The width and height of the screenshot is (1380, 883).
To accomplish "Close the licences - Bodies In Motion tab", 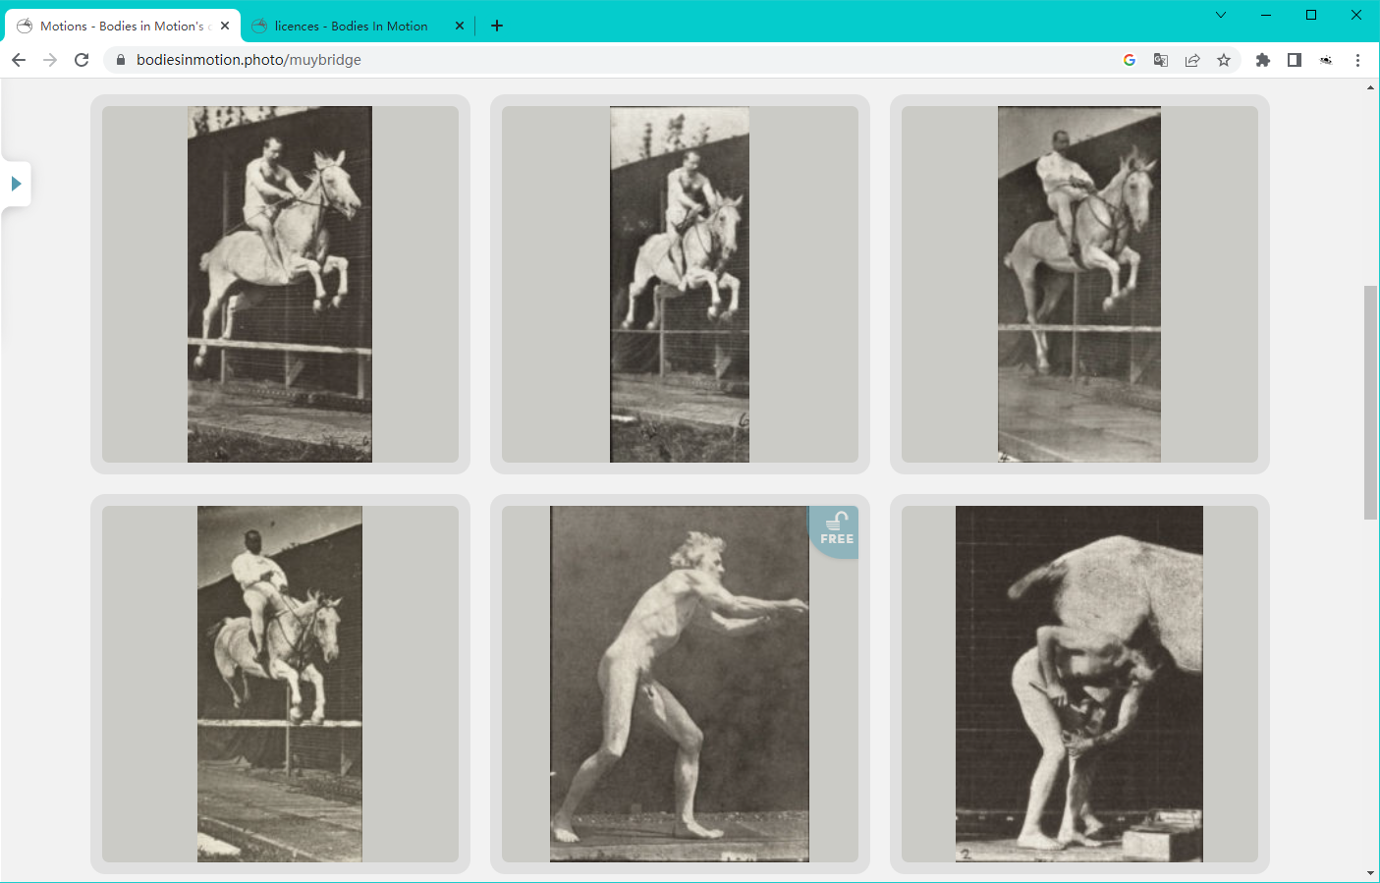I will (460, 26).
